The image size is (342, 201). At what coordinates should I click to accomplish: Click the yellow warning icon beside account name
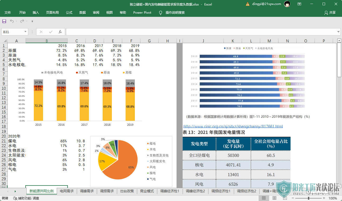[248, 4]
